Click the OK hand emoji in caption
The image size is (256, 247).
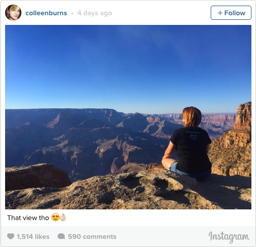coord(63,217)
